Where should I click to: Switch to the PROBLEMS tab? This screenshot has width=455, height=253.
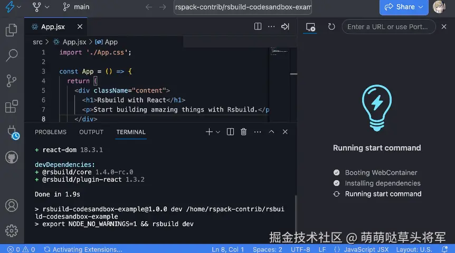(x=51, y=132)
